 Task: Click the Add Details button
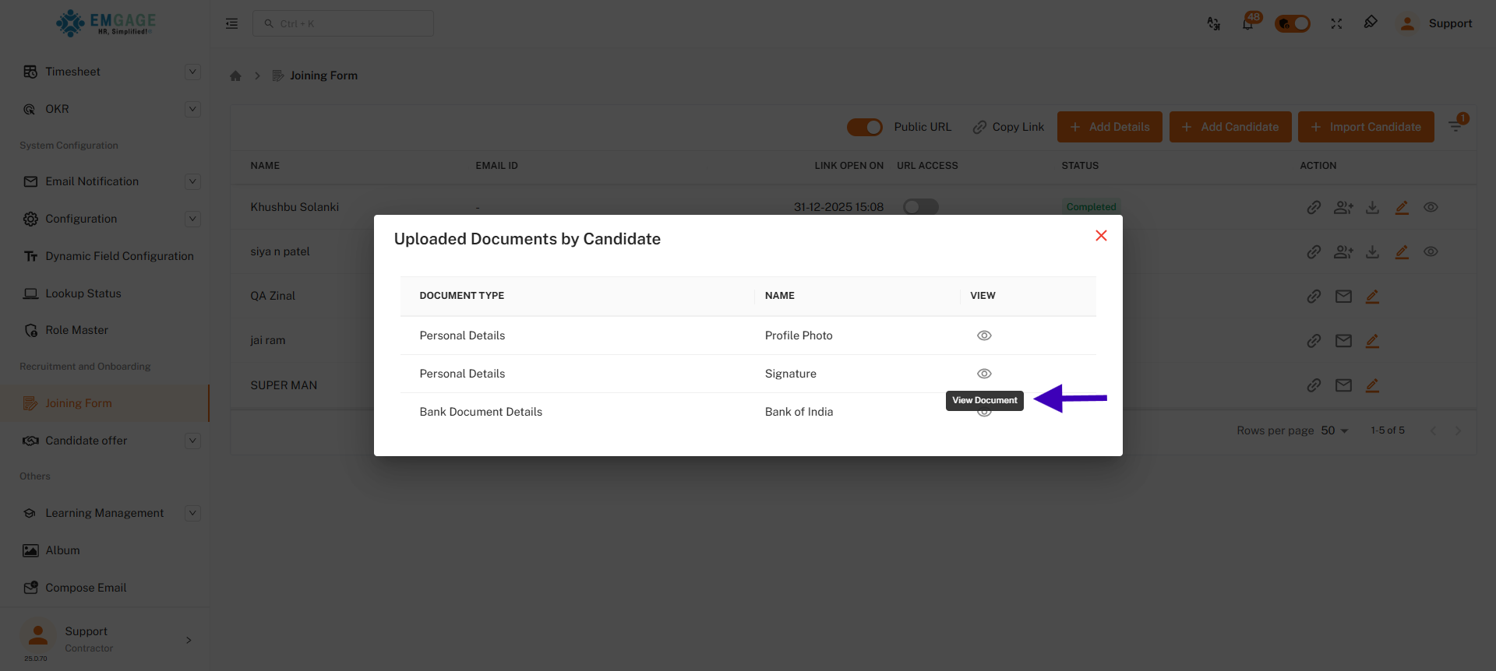(1110, 127)
